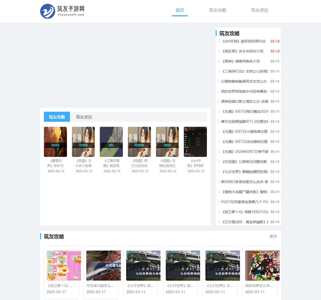Click 更多 link in 筑友攻略 section
The image size is (321, 300).
(x=273, y=236)
